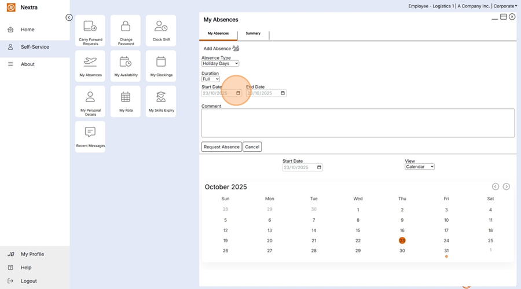The width and height of the screenshot is (521, 289).
Task: Go to next month in calendar
Action: pos(506,186)
